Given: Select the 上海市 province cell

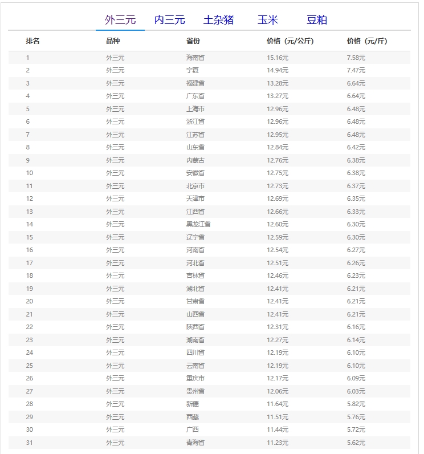Looking at the screenshot, I should tap(195, 109).
